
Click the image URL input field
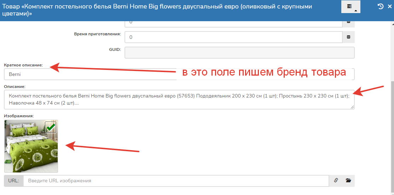tap(176, 181)
